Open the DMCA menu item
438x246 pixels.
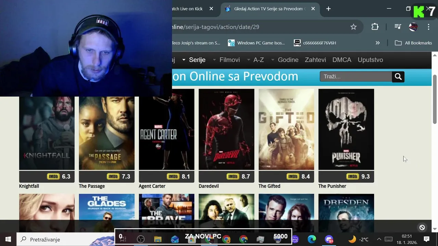pos(342,60)
